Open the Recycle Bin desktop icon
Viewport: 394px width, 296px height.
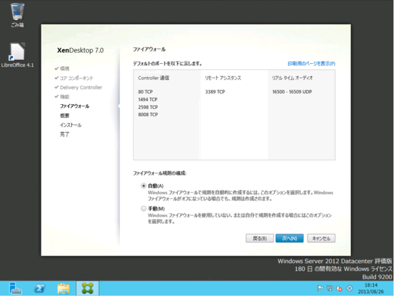point(17,15)
